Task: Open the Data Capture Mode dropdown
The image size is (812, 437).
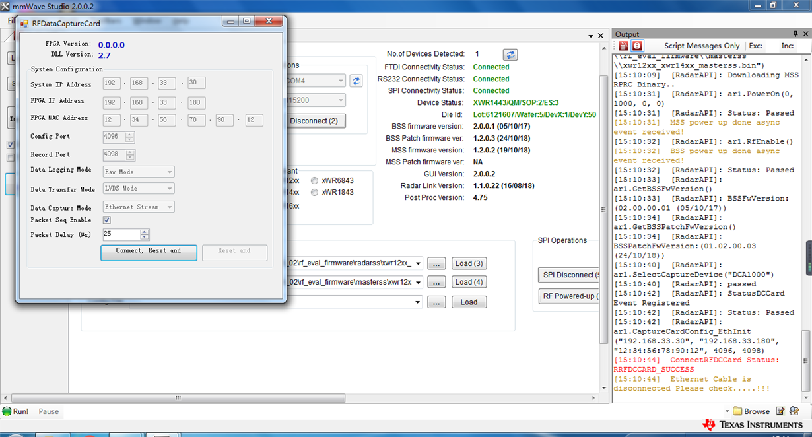Action: (139, 207)
